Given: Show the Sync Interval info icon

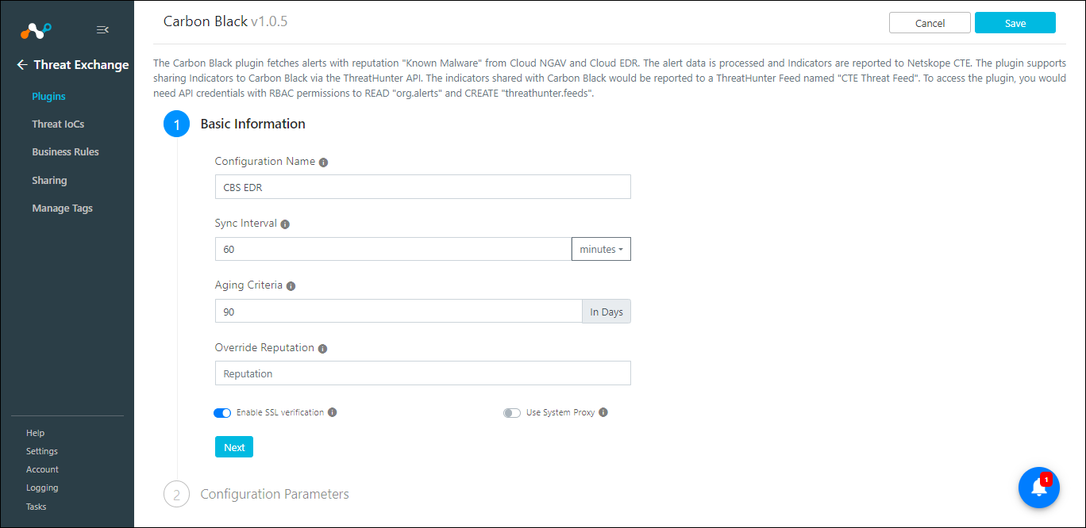Looking at the screenshot, I should point(285,224).
